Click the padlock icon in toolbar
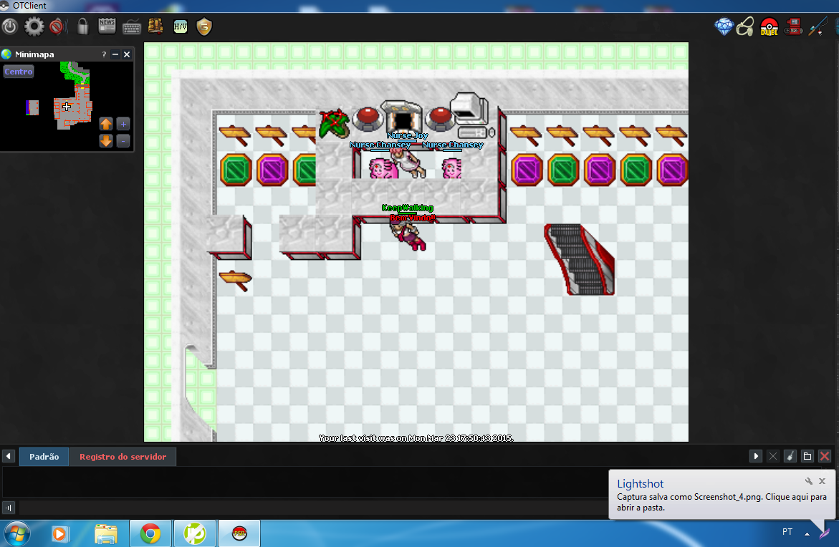 82,26
